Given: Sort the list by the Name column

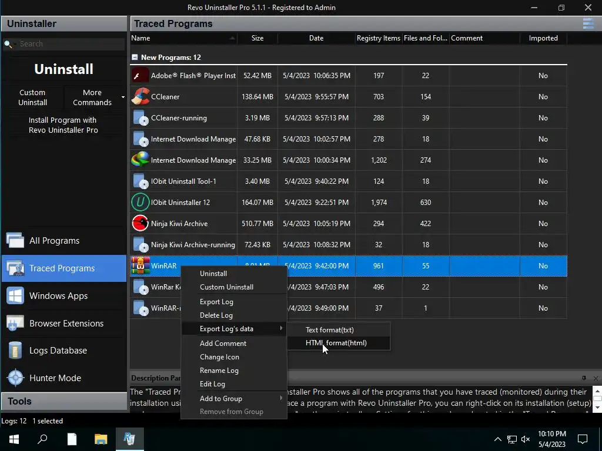Looking at the screenshot, I should (183, 38).
